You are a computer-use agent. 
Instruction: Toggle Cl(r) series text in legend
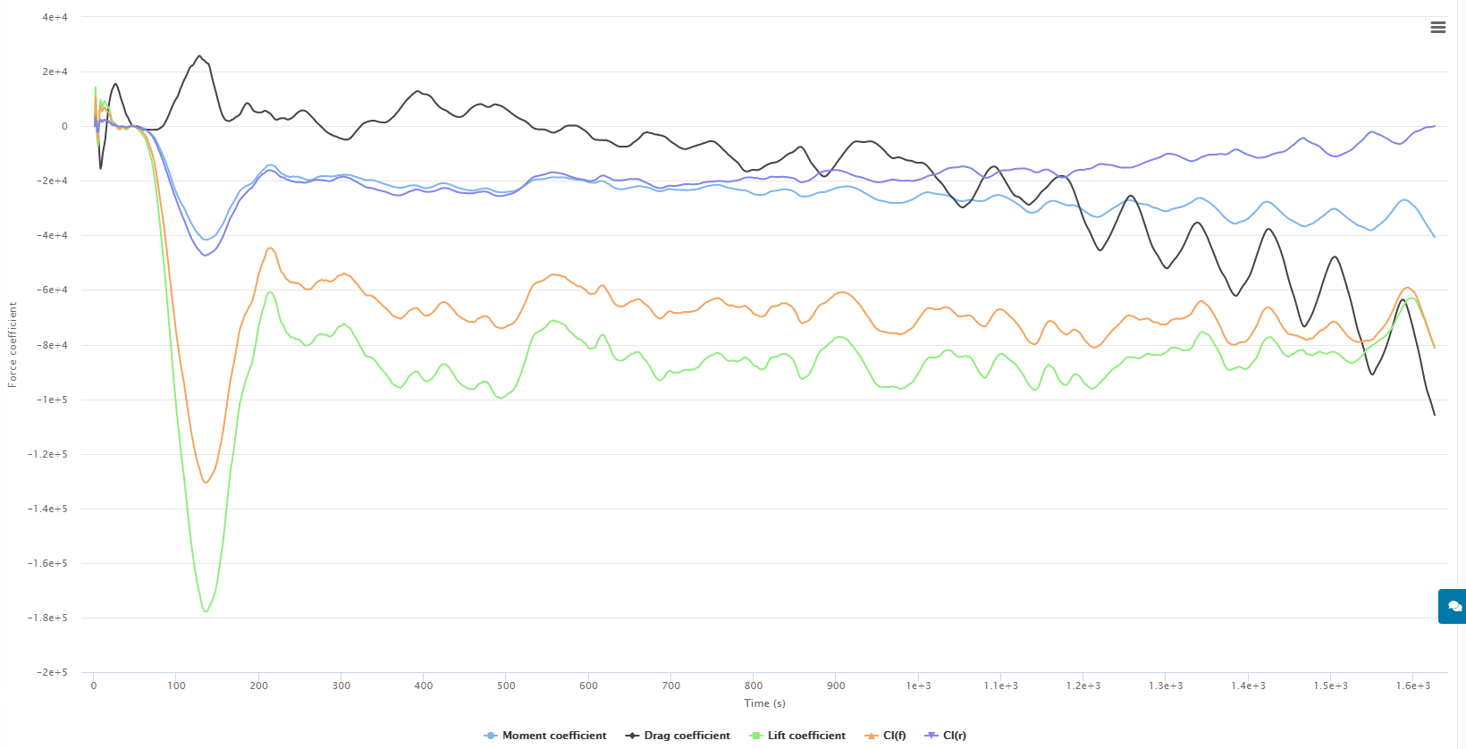tap(955, 736)
